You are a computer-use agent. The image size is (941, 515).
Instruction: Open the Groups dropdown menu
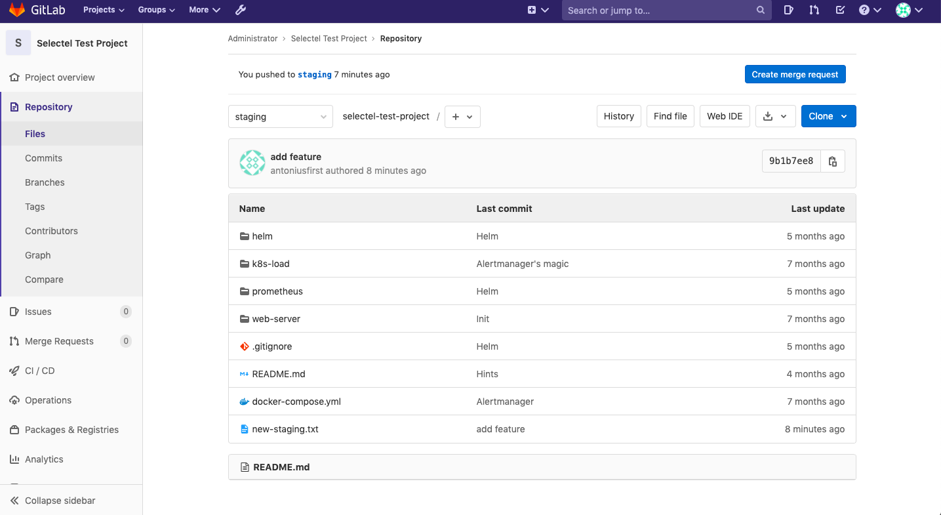pos(157,10)
